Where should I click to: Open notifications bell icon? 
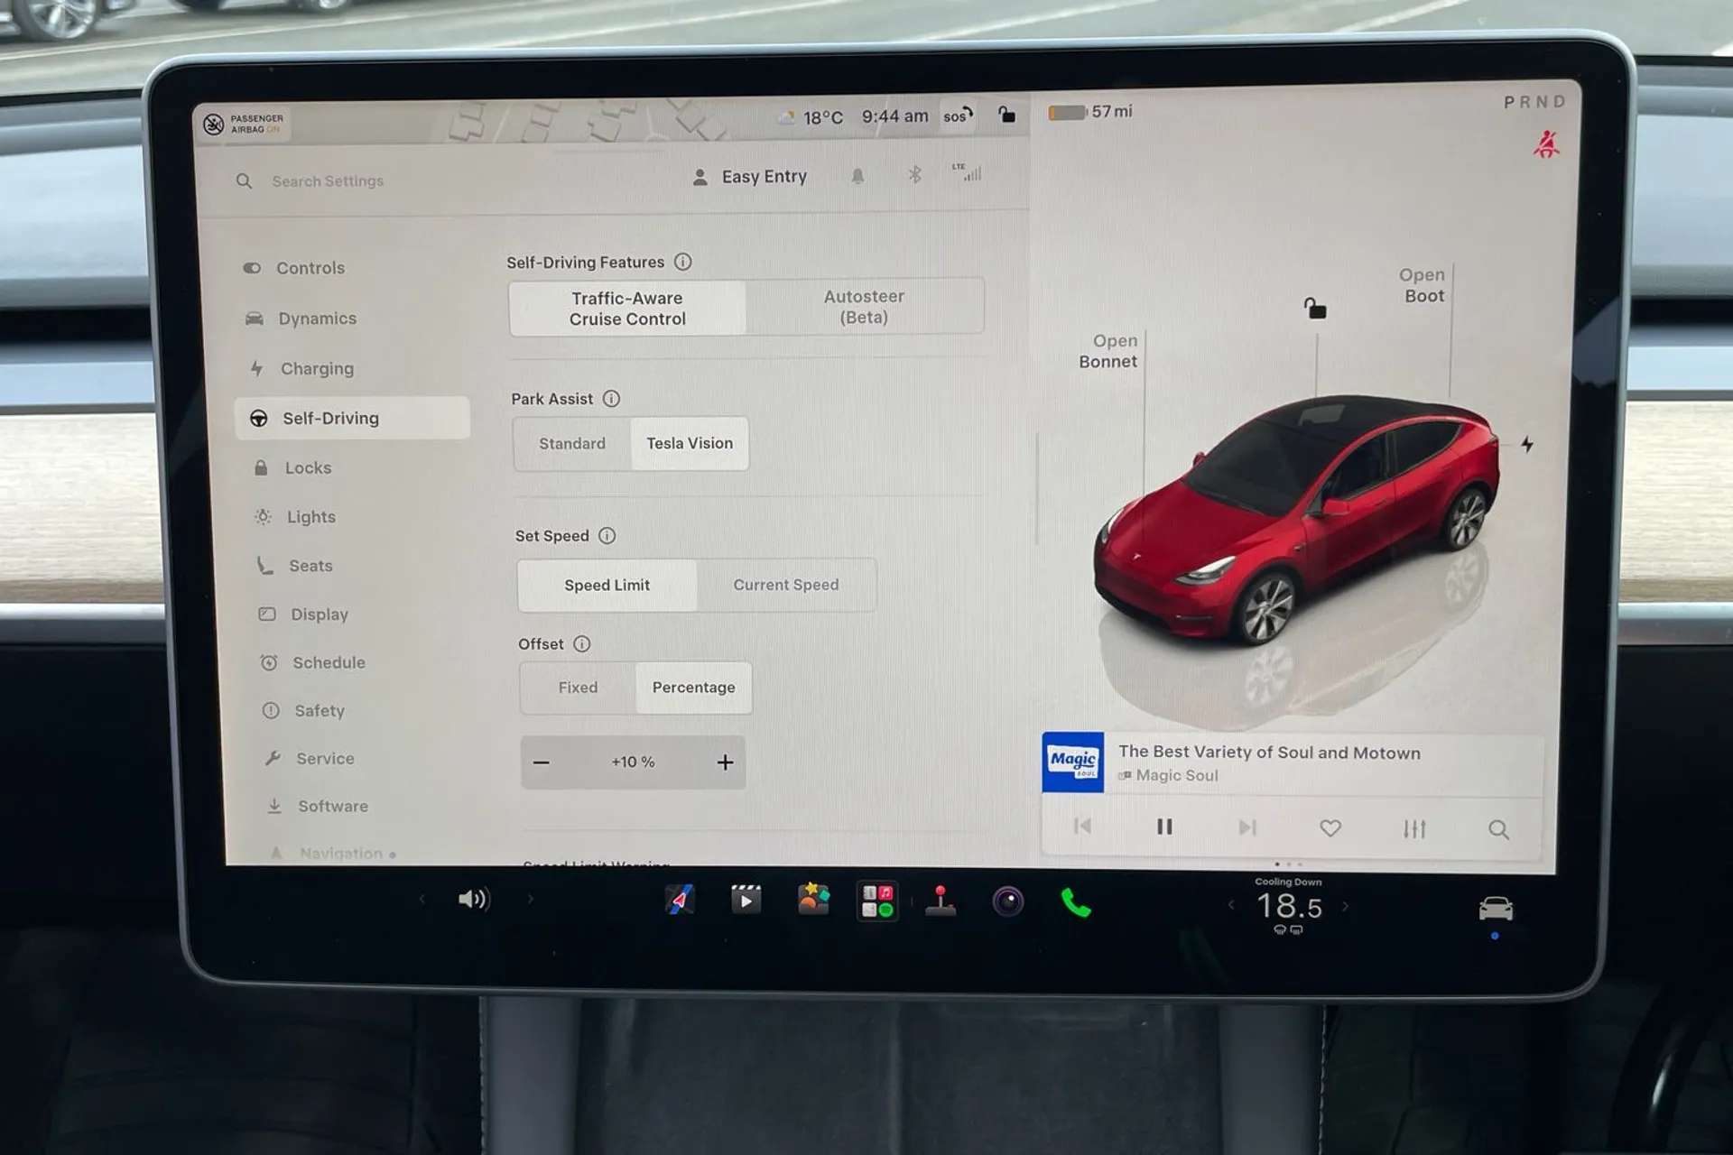coord(857,176)
